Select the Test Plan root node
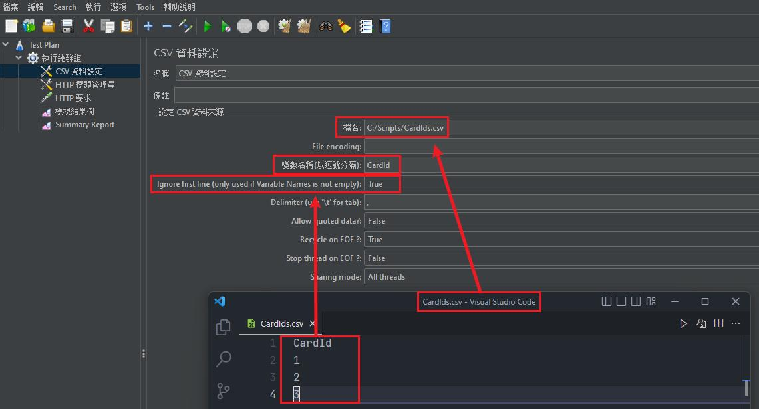Image resolution: width=759 pixels, height=409 pixels. (43, 44)
